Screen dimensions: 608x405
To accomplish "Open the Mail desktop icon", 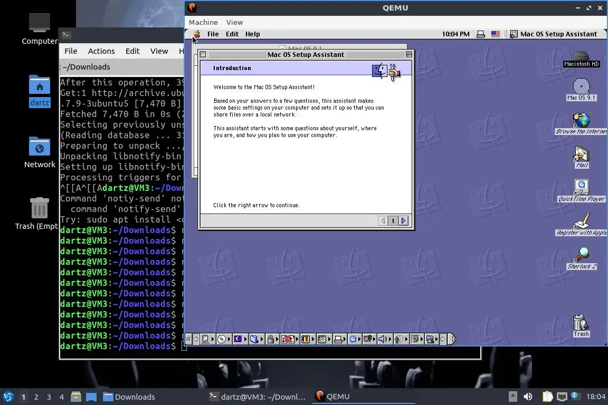I will [x=581, y=157].
